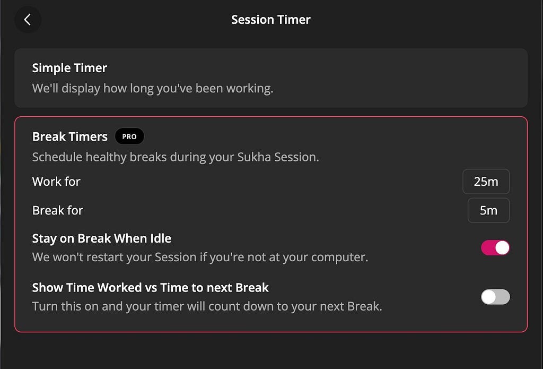Click the Turn this on countdown description
The width and height of the screenshot is (543, 369).
click(207, 306)
